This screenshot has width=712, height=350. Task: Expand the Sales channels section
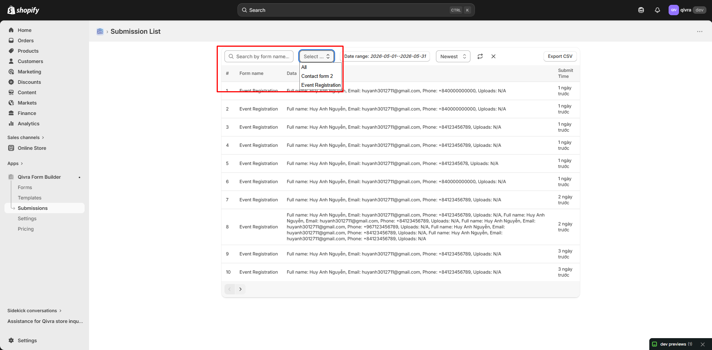point(26,138)
